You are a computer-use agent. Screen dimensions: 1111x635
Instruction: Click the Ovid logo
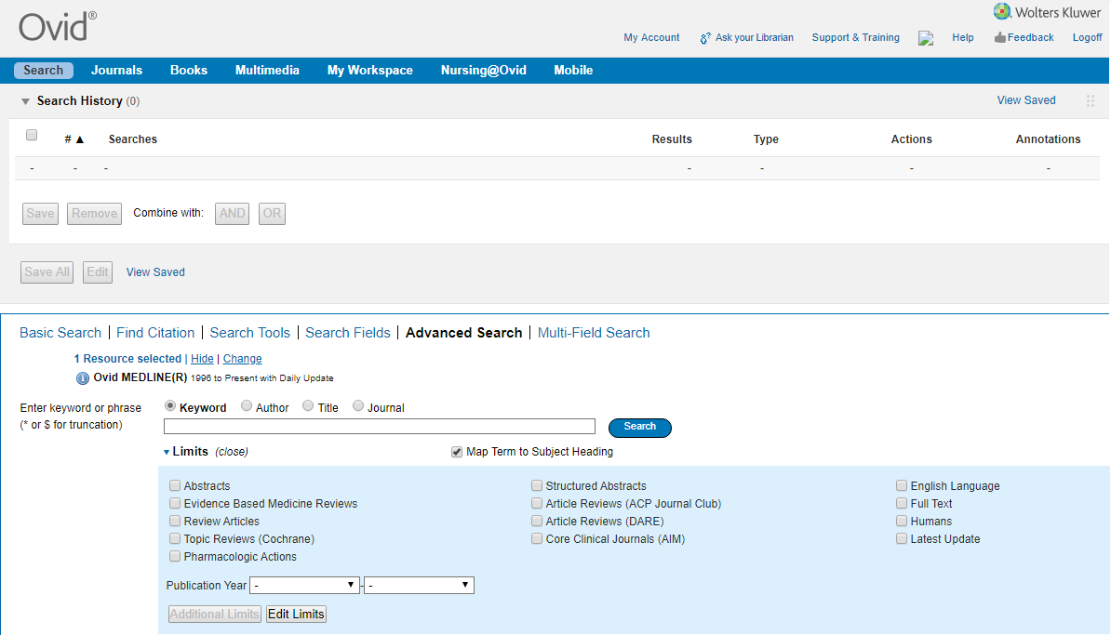click(53, 26)
